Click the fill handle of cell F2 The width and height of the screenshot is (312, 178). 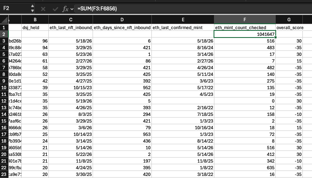pyautogui.click(x=276, y=38)
